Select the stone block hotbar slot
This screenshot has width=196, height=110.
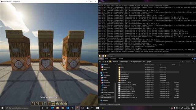pos(45,103)
